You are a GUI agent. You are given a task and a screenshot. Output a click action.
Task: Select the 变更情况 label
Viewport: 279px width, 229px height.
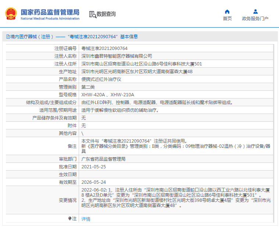click(68, 200)
